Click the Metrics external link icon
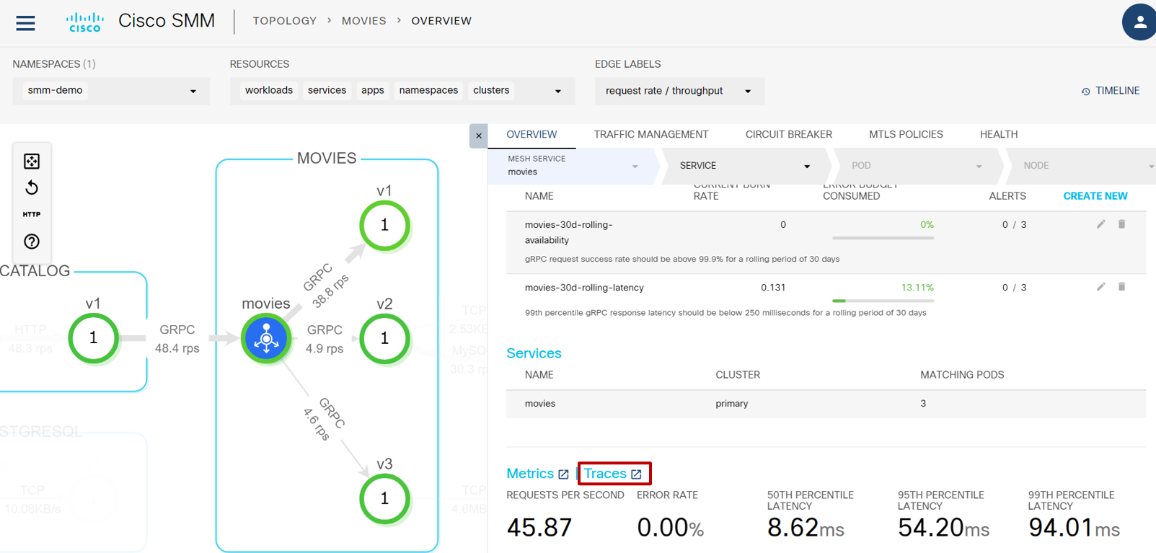The width and height of the screenshot is (1156, 553). coord(563,474)
